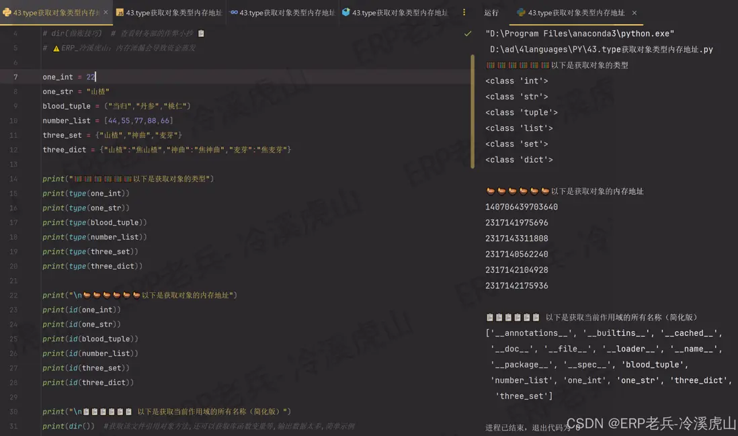Click print(id(three_set)) on line 27

click(85, 368)
